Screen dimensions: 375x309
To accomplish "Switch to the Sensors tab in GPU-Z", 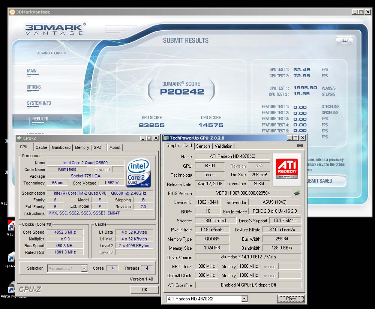I will pyautogui.click(x=203, y=146).
